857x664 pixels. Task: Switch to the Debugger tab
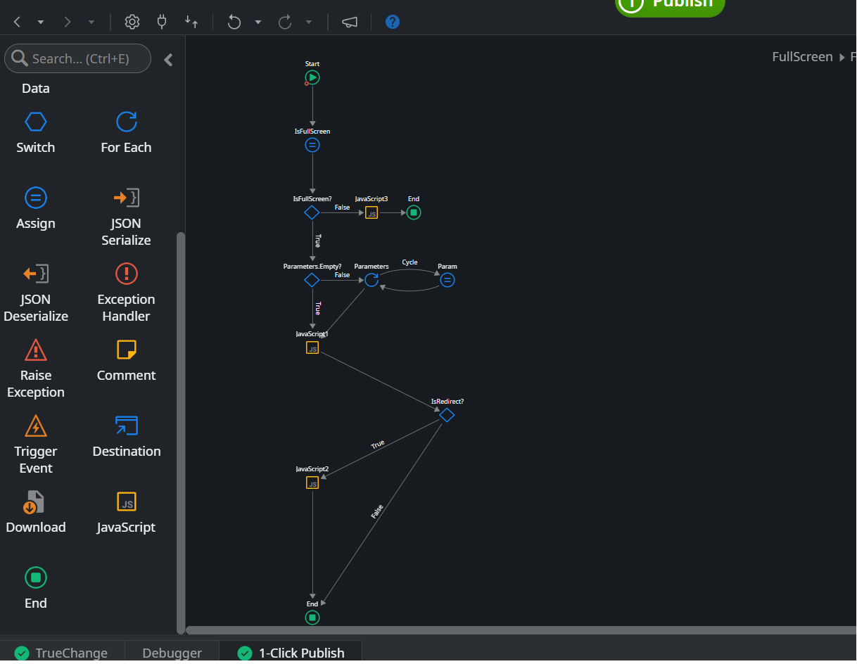[172, 653]
